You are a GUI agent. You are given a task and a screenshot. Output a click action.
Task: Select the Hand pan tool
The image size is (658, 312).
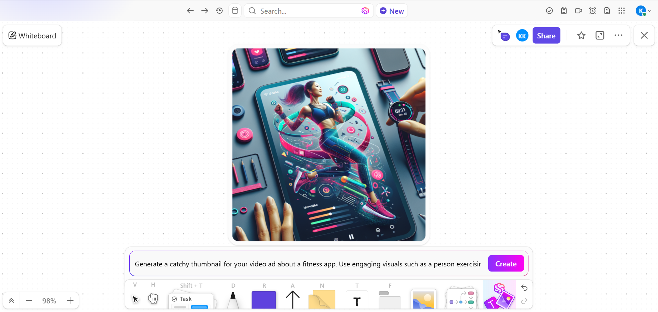(153, 298)
